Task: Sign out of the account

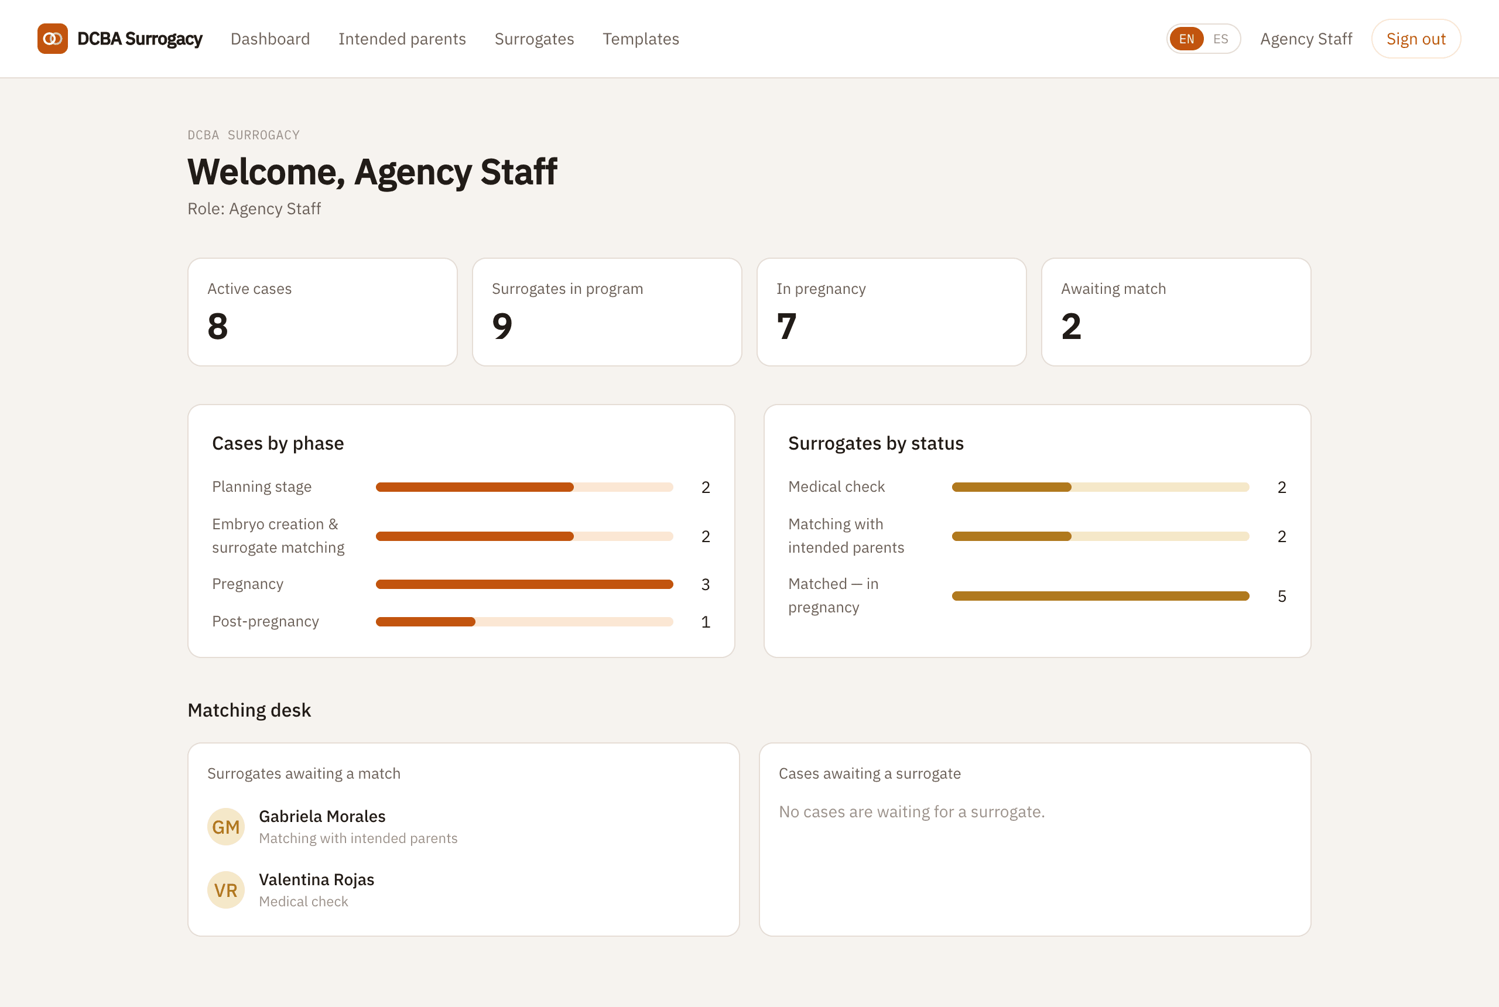Action: pos(1415,39)
